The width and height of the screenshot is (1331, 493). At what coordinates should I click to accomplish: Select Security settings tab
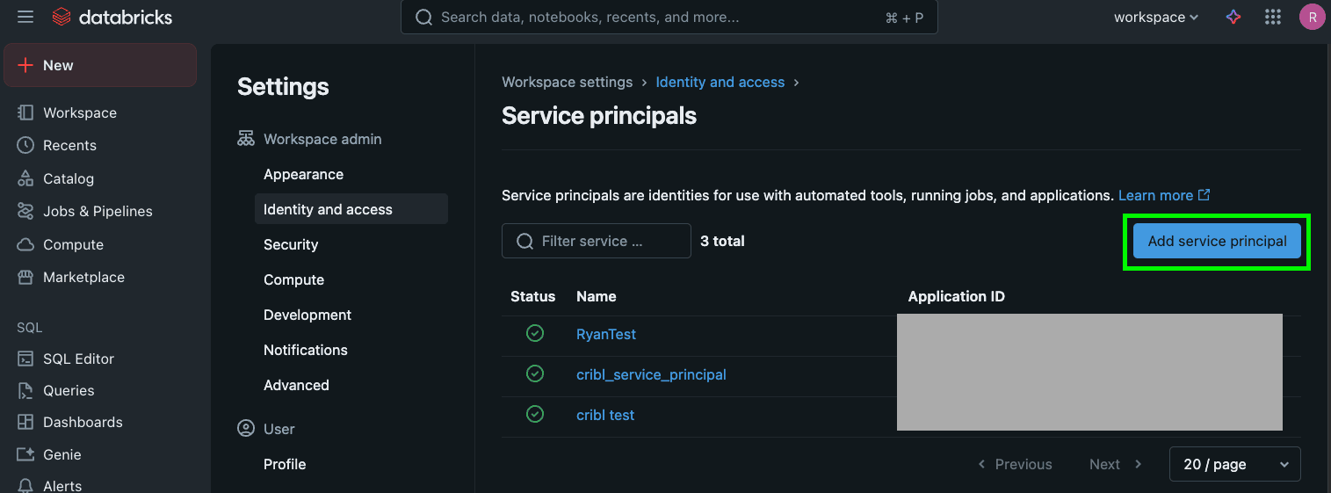pyautogui.click(x=291, y=244)
